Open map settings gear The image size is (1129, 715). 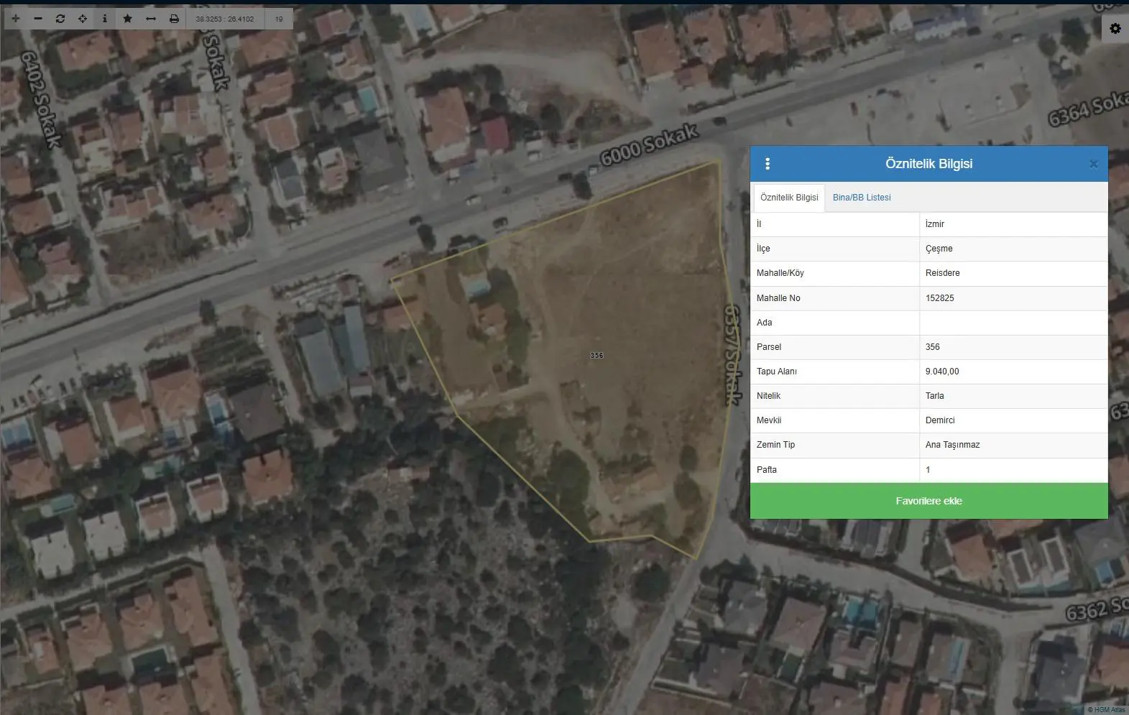(1115, 29)
